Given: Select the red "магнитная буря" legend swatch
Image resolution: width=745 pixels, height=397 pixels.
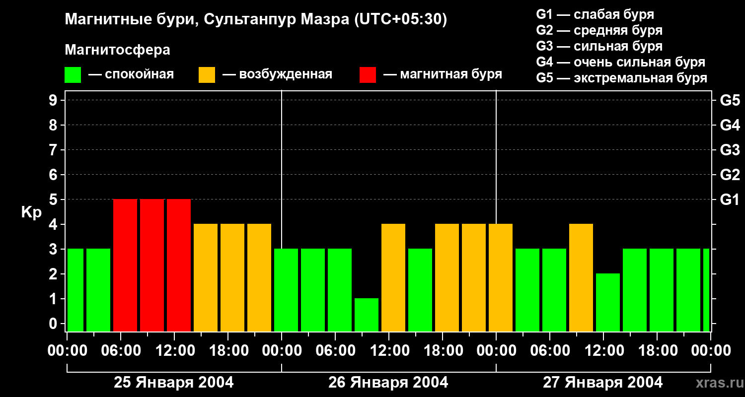Looking at the screenshot, I should coord(368,75).
